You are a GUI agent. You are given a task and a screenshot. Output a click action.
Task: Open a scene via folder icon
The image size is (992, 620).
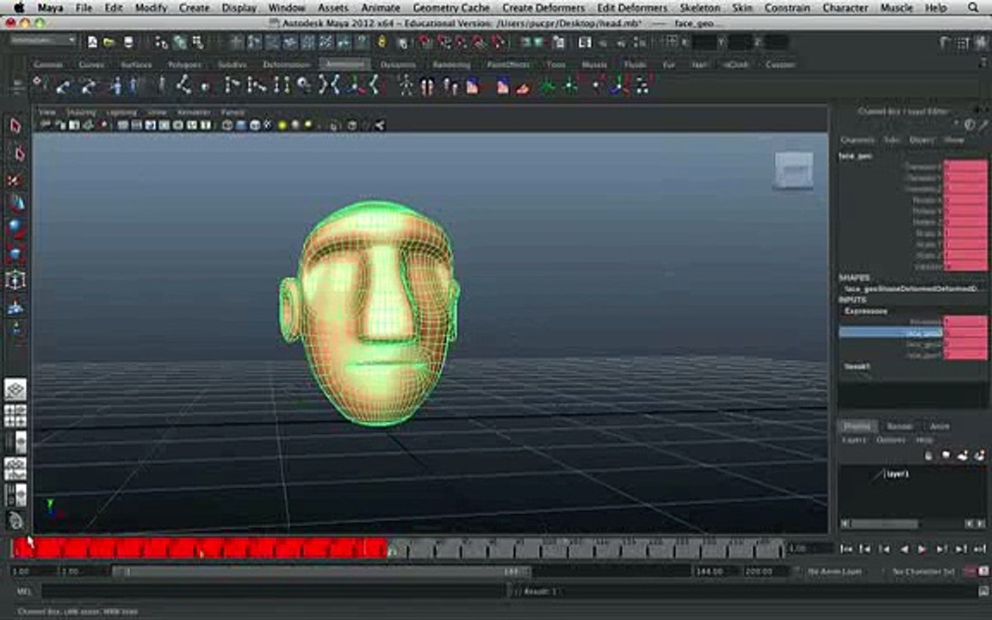(x=109, y=42)
